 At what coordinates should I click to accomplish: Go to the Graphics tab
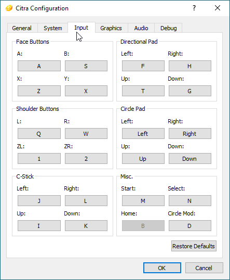(111, 28)
